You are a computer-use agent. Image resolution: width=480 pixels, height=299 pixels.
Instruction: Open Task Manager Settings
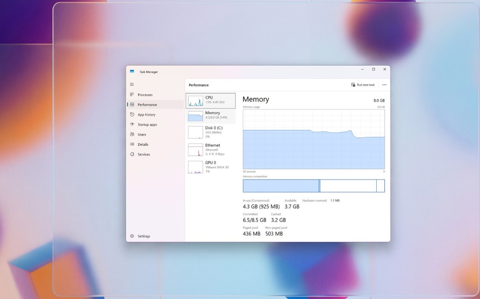click(x=156, y=236)
